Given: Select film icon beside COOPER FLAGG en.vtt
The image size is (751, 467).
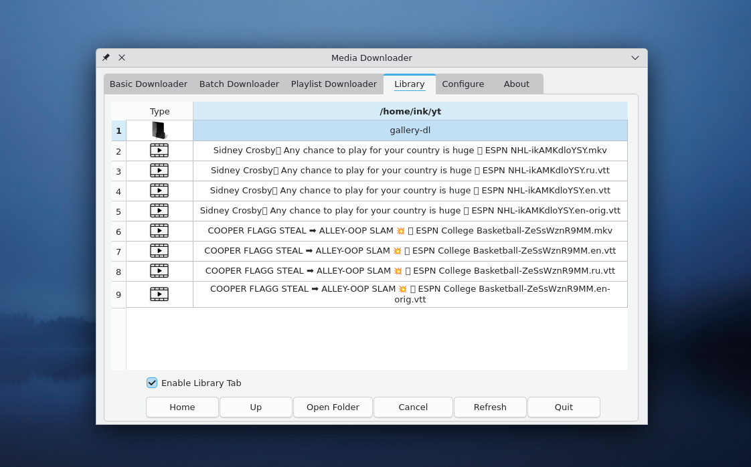Looking at the screenshot, I should [x=159, y=251].
